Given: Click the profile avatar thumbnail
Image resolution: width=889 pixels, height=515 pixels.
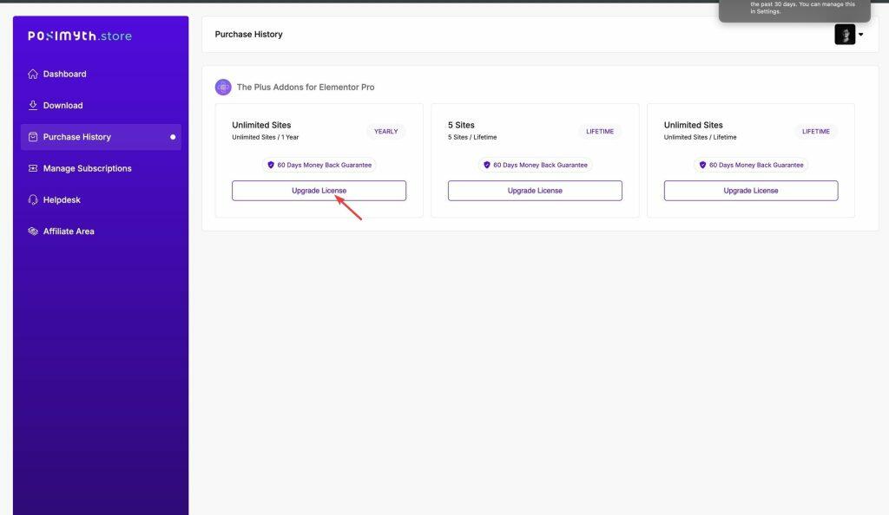Looking at the screenshot, I should coord(845,34).
